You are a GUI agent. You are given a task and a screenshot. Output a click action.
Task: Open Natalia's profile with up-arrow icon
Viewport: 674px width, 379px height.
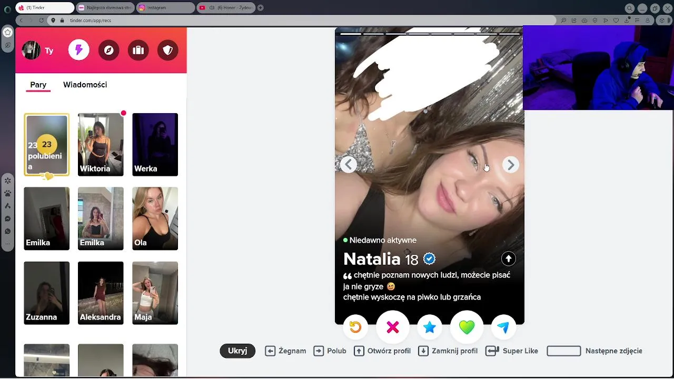(508, 258)
